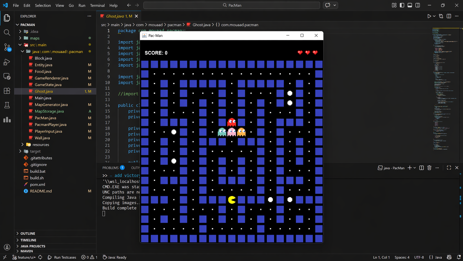Click Synchronize Changes icon in status bar
463x261 pixels.
[x=40, y=257]
